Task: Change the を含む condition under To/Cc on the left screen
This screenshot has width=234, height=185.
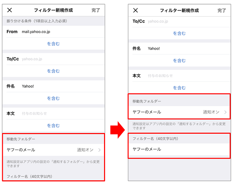Action: tap(53, 71)
